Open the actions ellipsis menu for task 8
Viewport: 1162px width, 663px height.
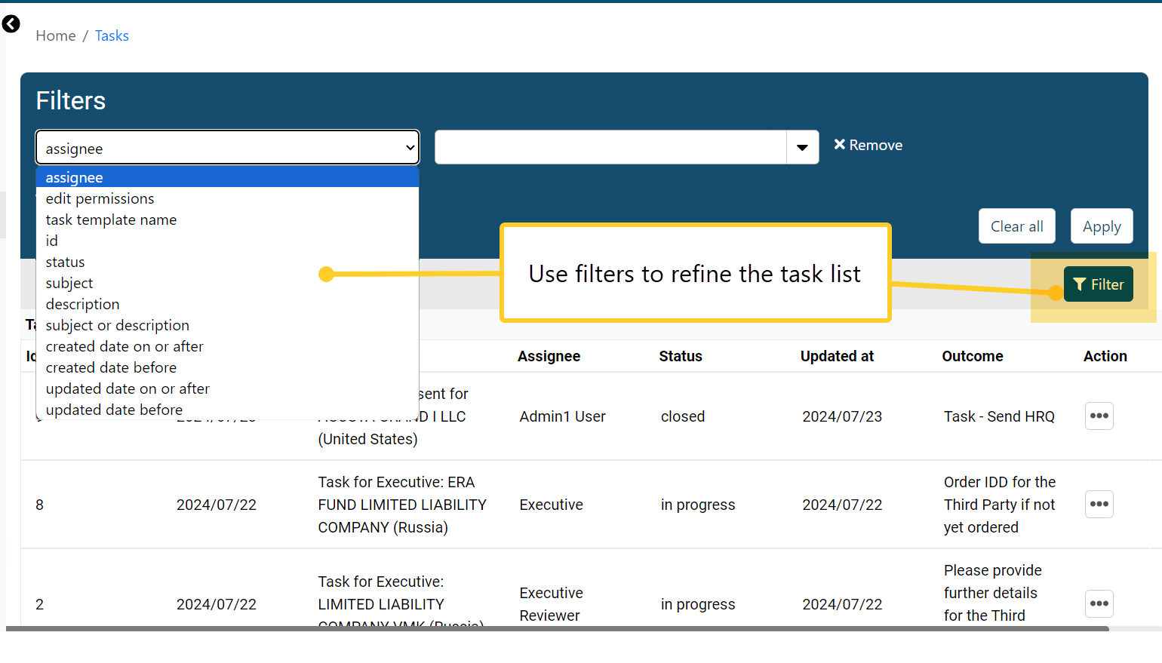point(1099,504)
